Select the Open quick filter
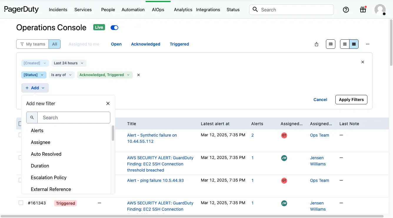The height and width of the screenshot is (218, 393). pos(116,44)
